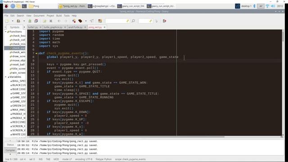Click the jump to line arrow icon
Image resolution: width=288 pixels, height=162 pixels.
(156, 21)
